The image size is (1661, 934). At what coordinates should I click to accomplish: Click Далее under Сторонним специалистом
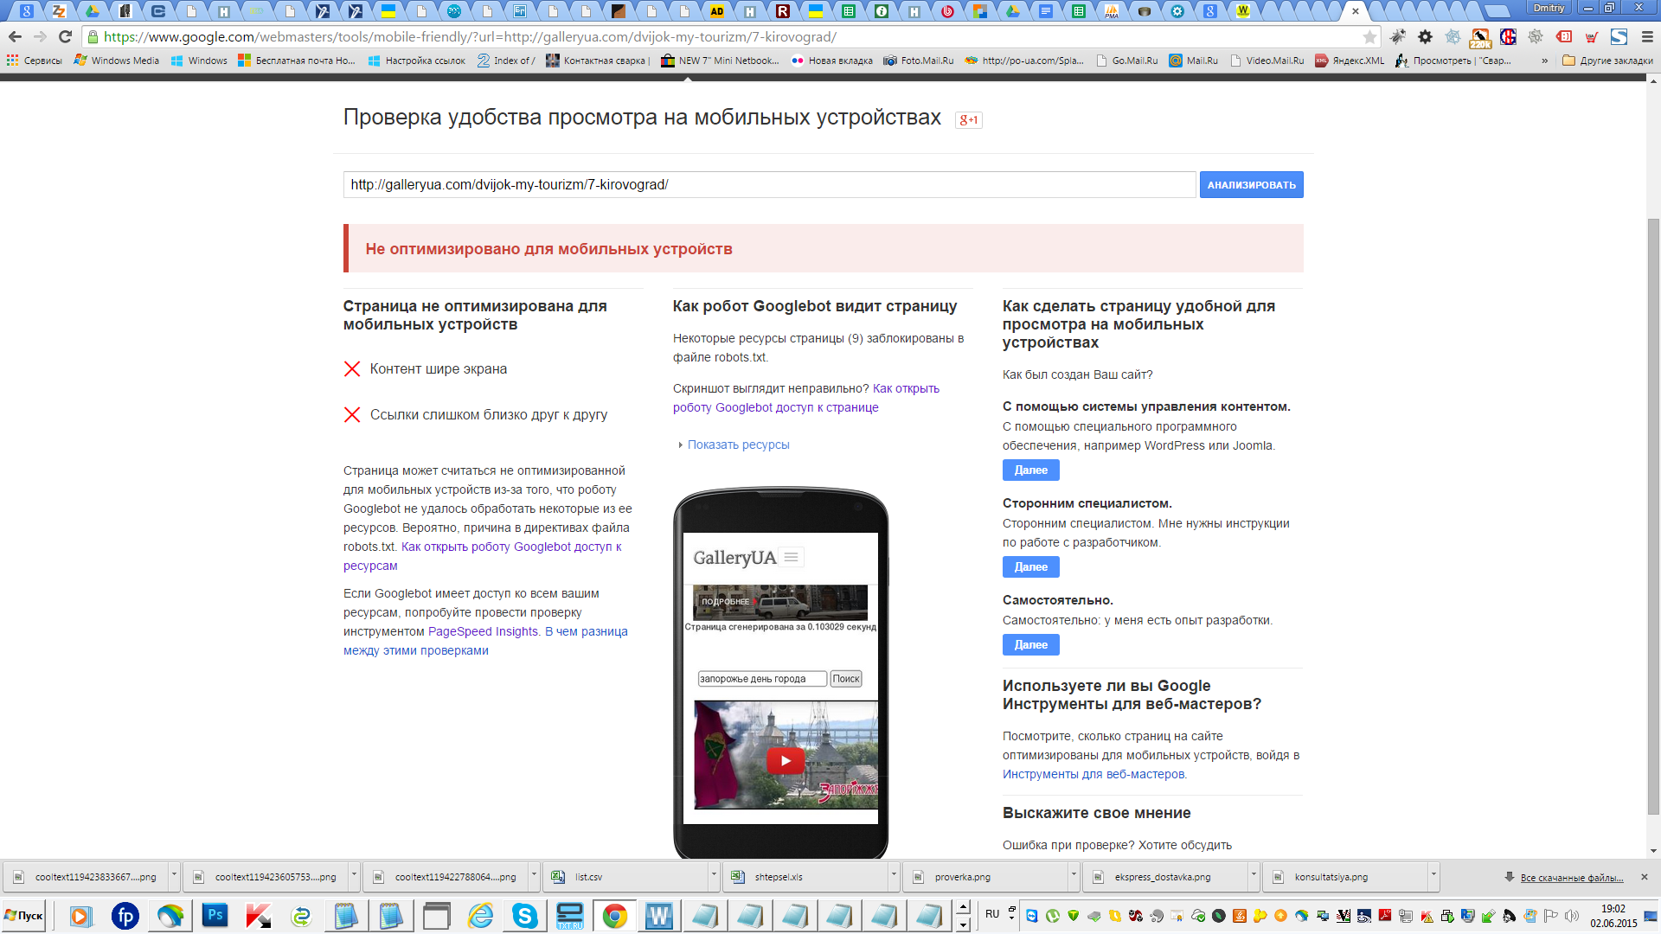(x=1030, y=566)
